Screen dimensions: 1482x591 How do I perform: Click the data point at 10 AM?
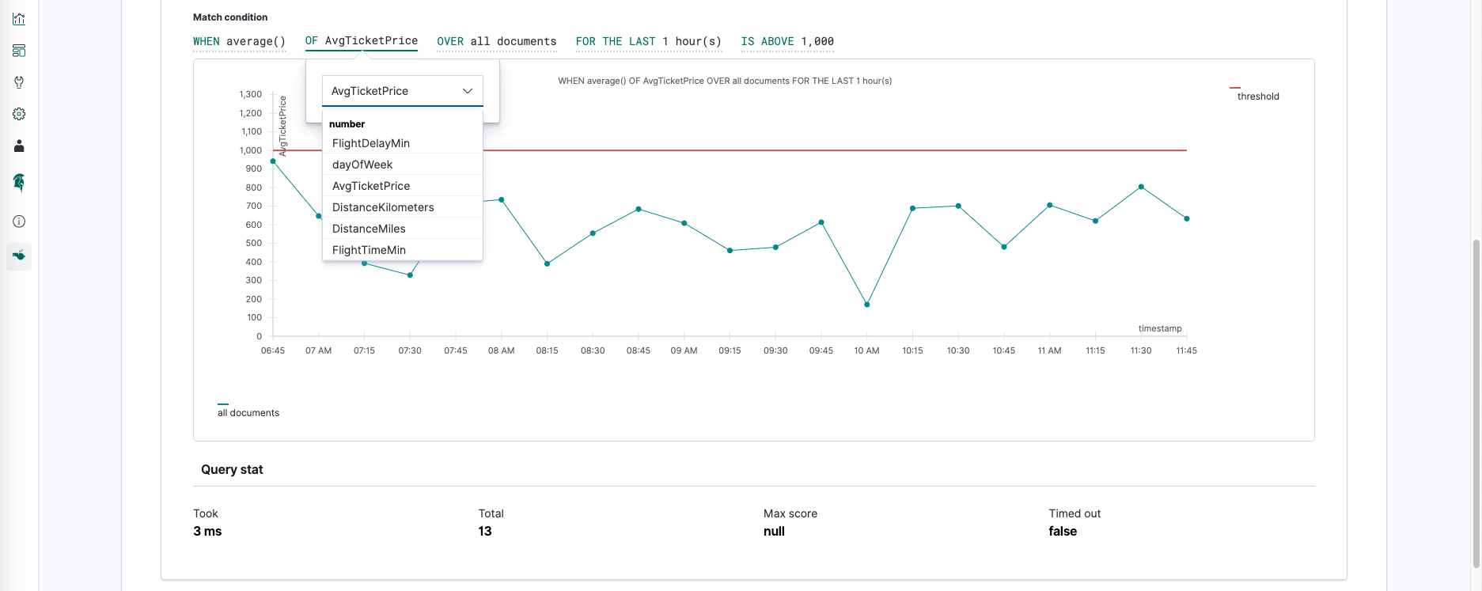tap(867, 305)
